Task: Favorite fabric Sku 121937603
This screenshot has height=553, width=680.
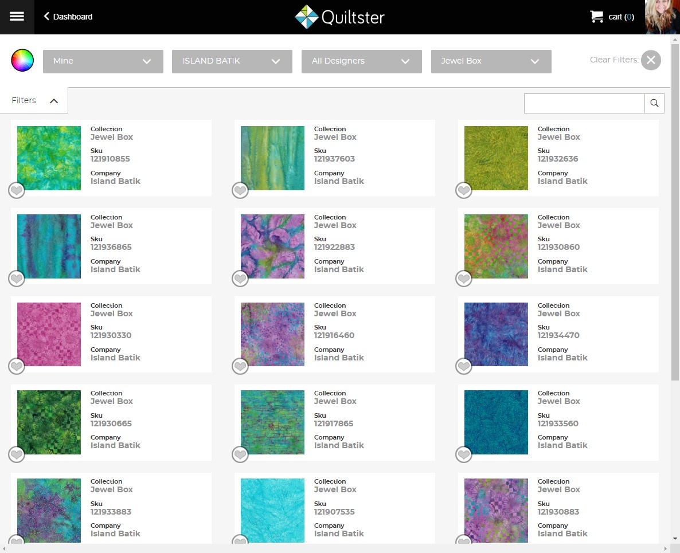Action: click(x=240, y=190)
